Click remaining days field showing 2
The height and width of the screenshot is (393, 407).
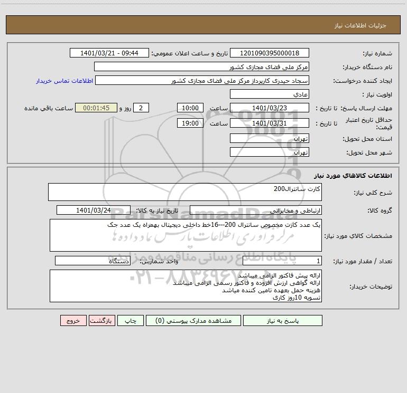click(141, 108)
